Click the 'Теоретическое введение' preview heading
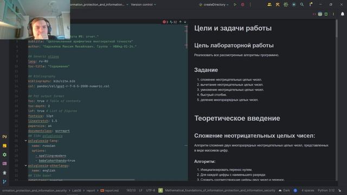This screenshot has width=347, height=195. [237, 118]
